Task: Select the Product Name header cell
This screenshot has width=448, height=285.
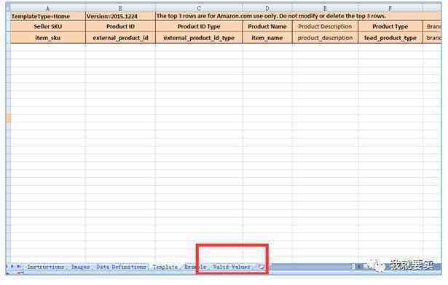Action: [267, 26]
